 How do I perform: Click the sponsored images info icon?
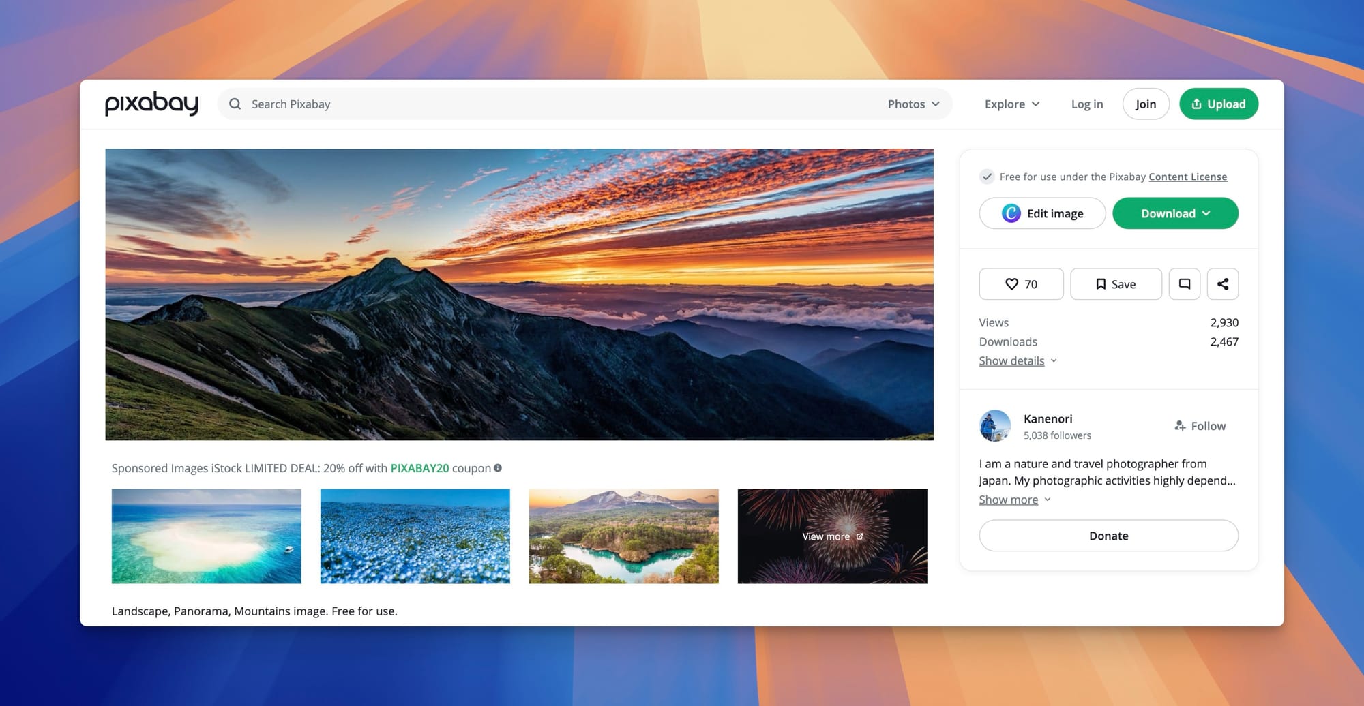tap(498, 468)
